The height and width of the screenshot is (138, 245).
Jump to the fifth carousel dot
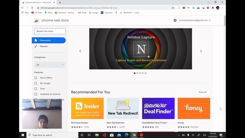[x=145, y=73]
